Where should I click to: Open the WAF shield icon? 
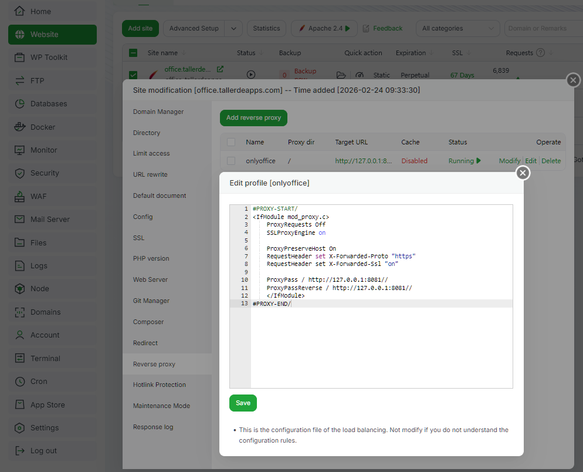click(x=19, y=196)
